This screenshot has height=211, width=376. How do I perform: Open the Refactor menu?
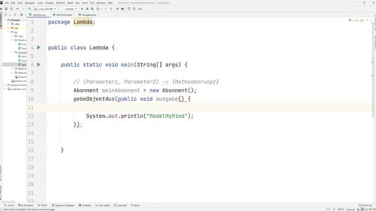61,3
